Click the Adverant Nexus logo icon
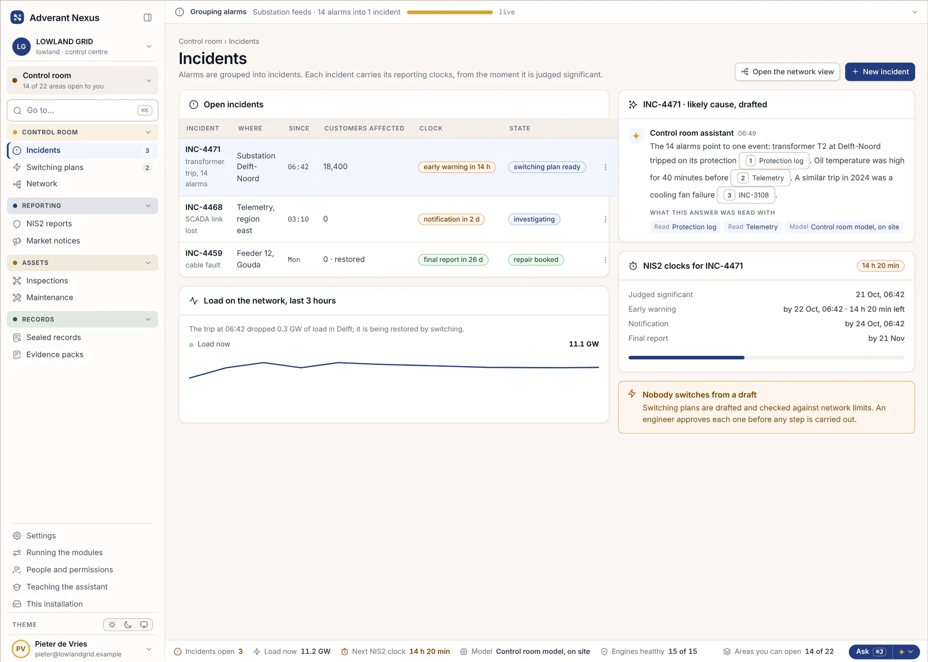928x662 pixels. point(17,18)
